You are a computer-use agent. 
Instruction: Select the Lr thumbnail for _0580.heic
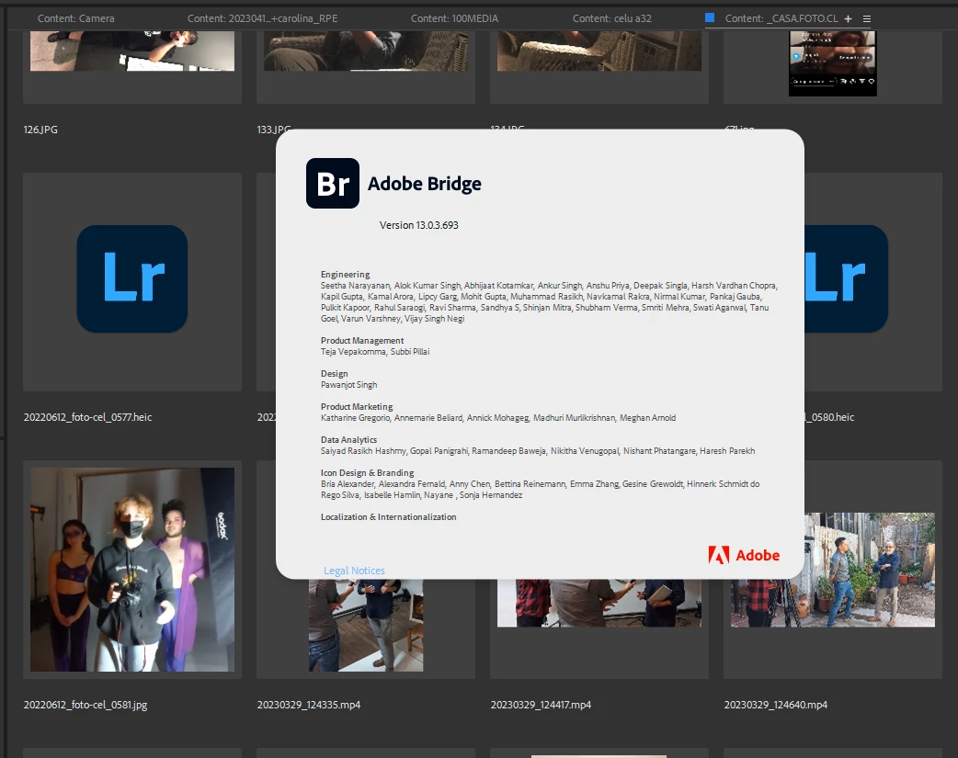[x=846, y=279]
